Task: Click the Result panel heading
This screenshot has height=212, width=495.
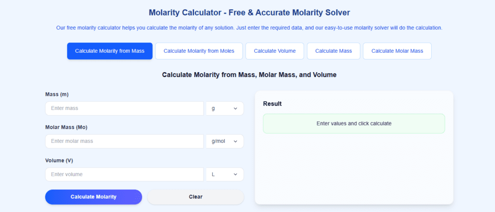Action: coord(272,104)
